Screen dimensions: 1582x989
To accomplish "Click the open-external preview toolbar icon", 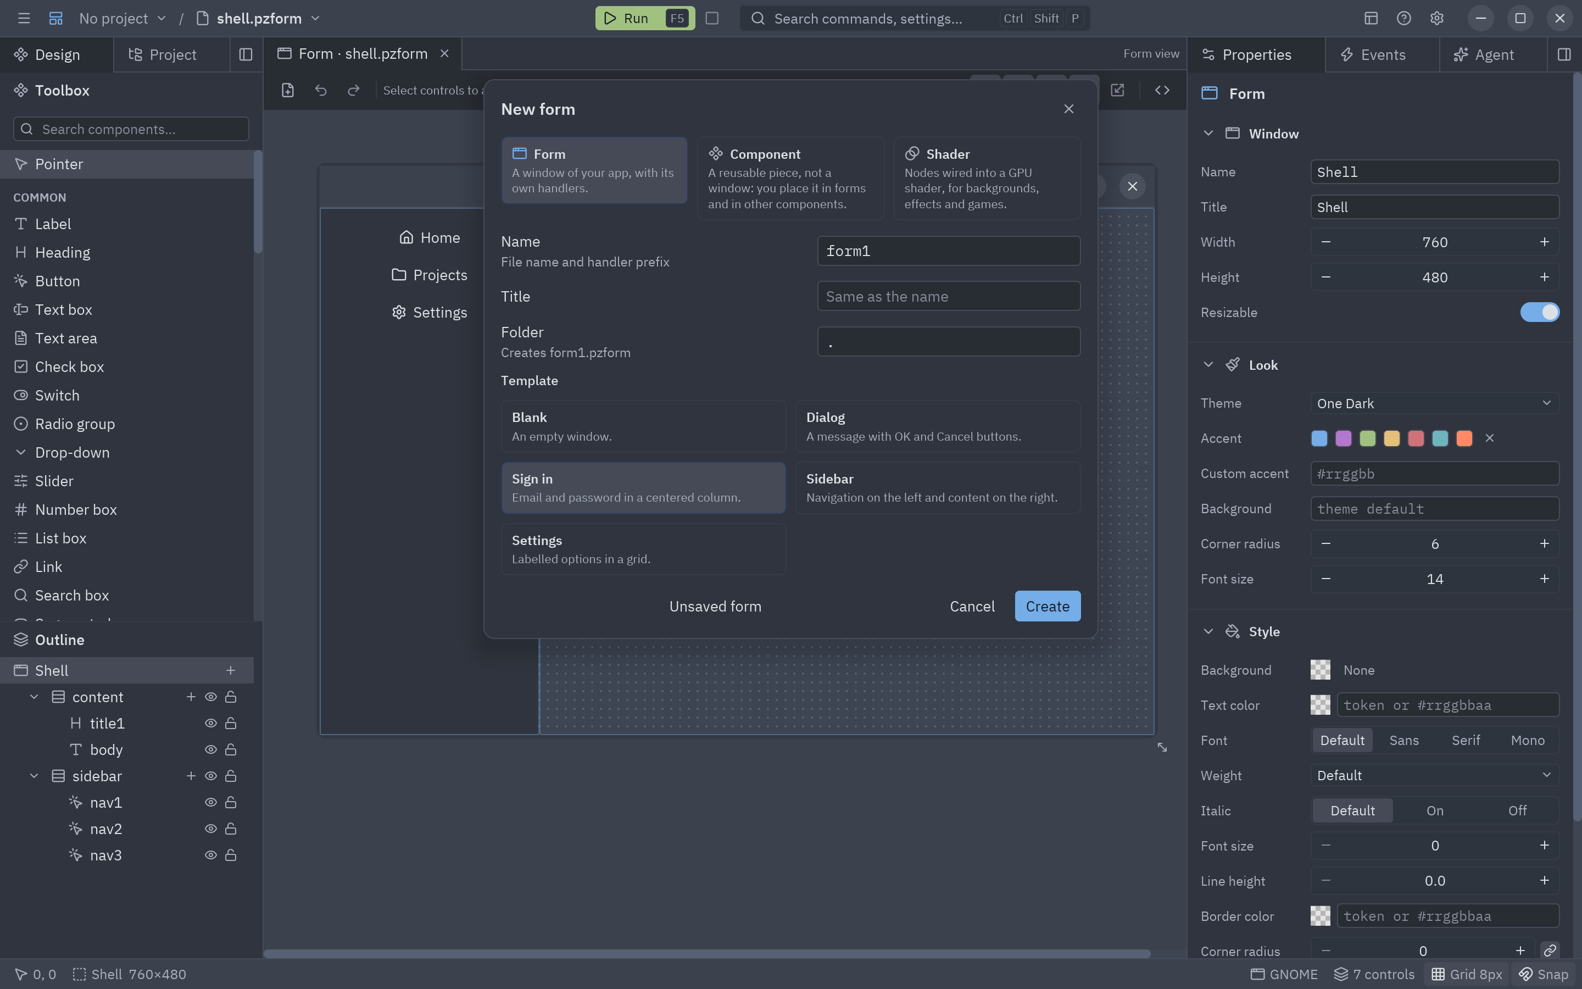I will click(x=1117, y=90).
